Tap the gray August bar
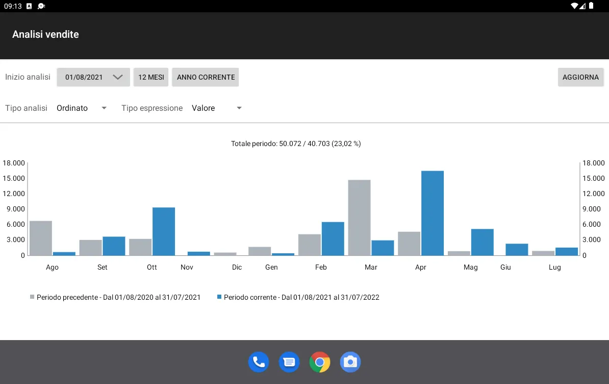Screen dimensions: 609x384 pos(41,238)
